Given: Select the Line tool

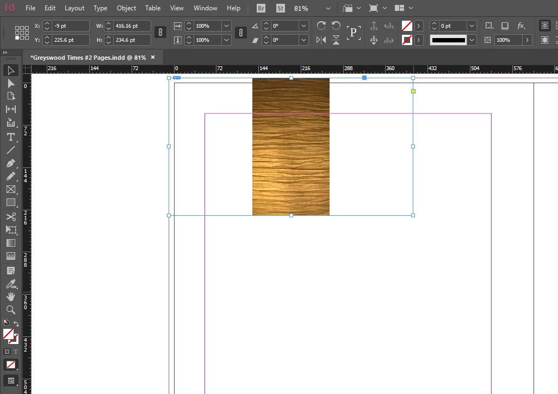Looking at the screenshot, I should coord(11,150).
